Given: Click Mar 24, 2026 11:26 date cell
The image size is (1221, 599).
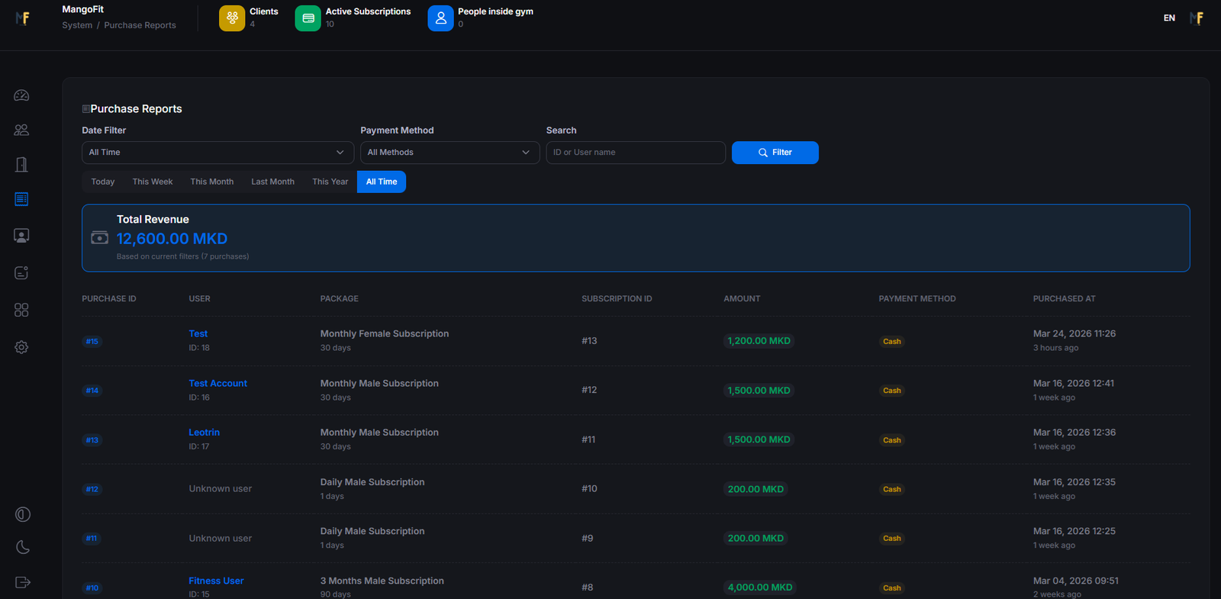Looking at the screenshot, I should pyautogui.click(x=1074, y=333).
